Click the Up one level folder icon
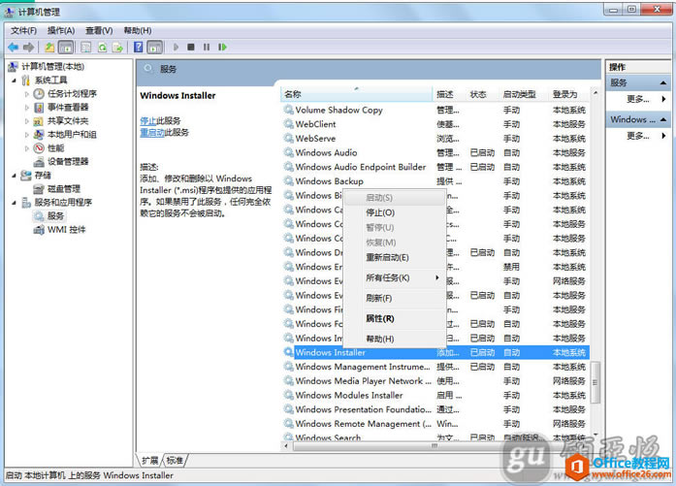The height and width of the screenshot is (486, 676). point(49,47)
